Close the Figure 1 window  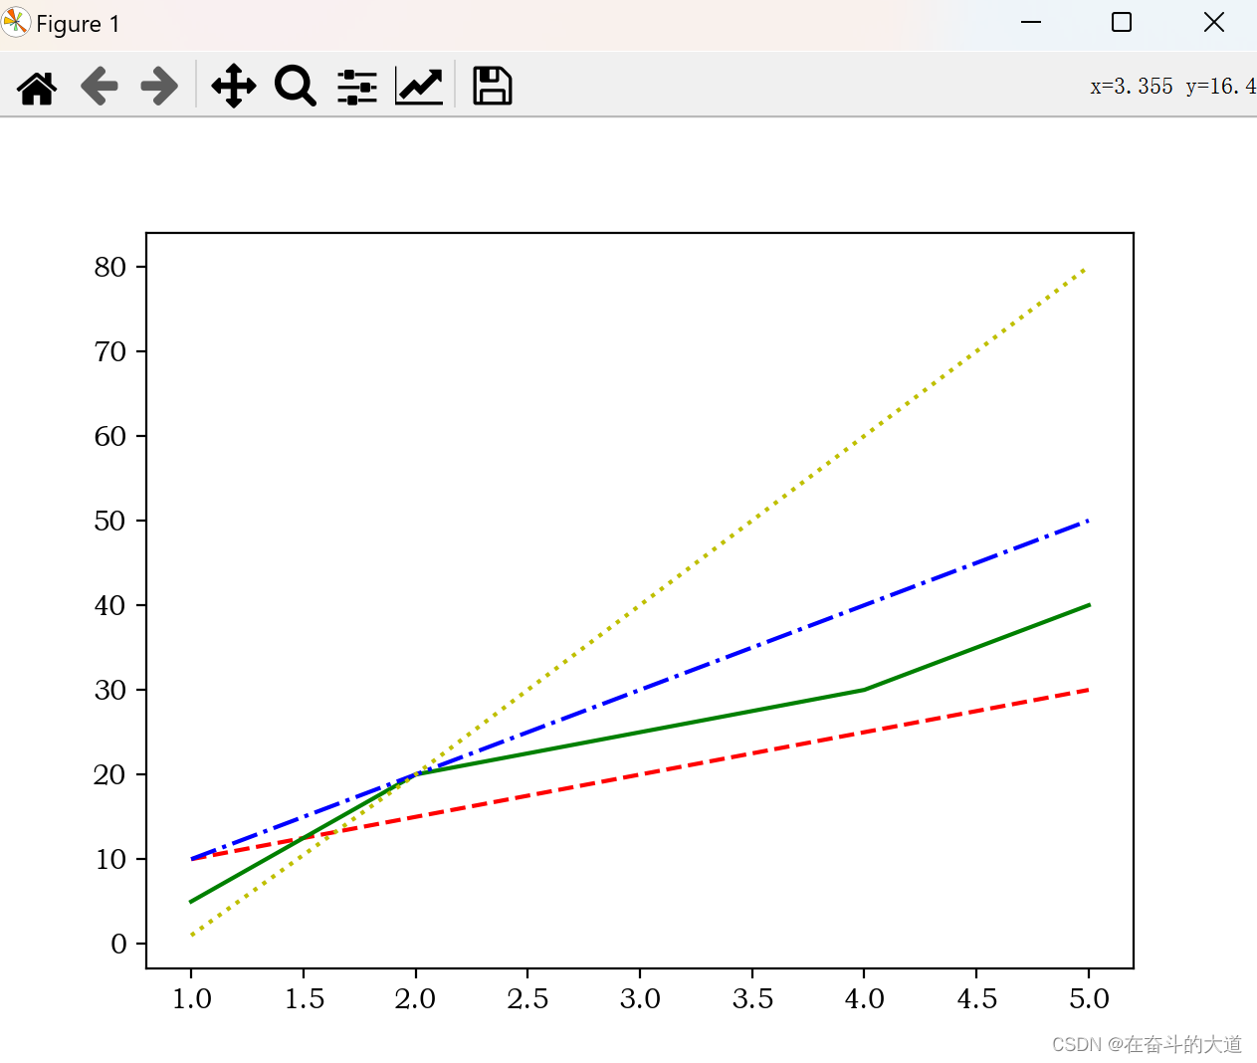[1214, 22]
